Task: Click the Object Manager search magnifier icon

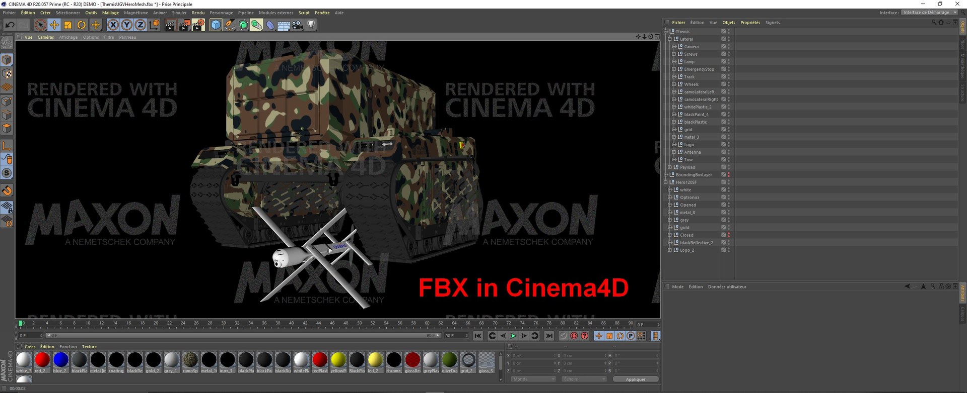Action: coord(934,23)
